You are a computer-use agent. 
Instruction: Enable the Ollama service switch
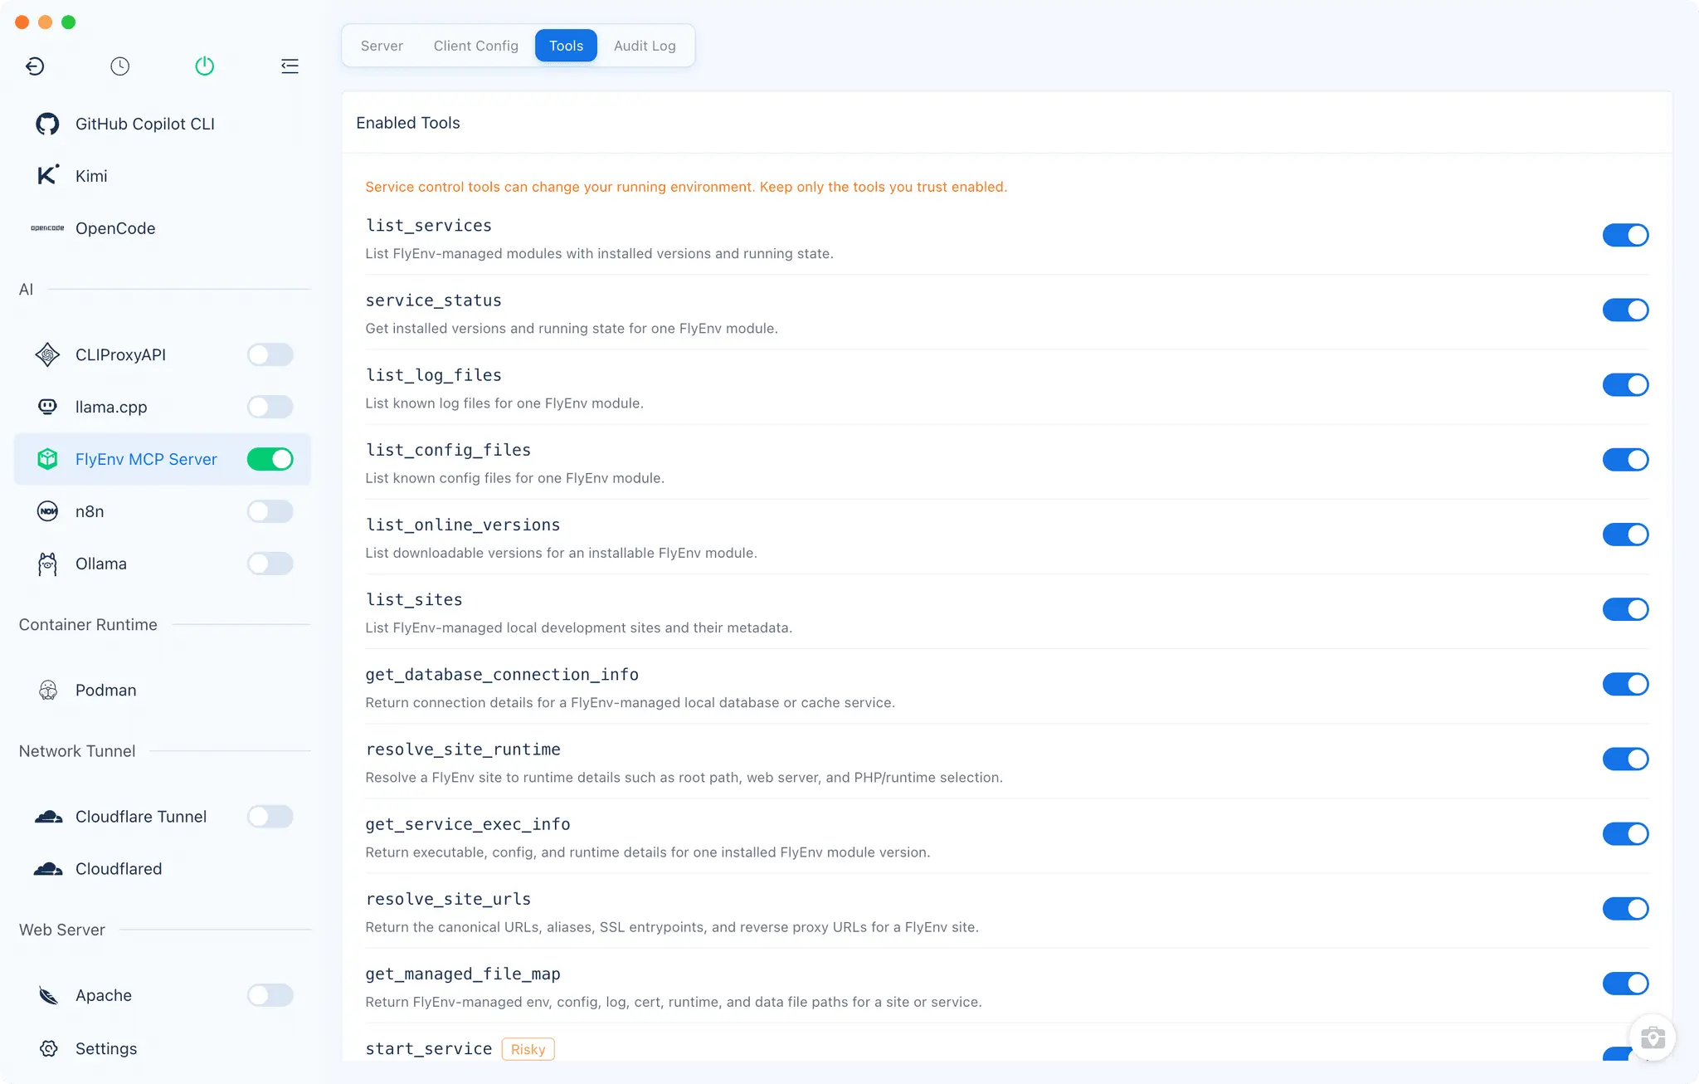click(270, 564)
